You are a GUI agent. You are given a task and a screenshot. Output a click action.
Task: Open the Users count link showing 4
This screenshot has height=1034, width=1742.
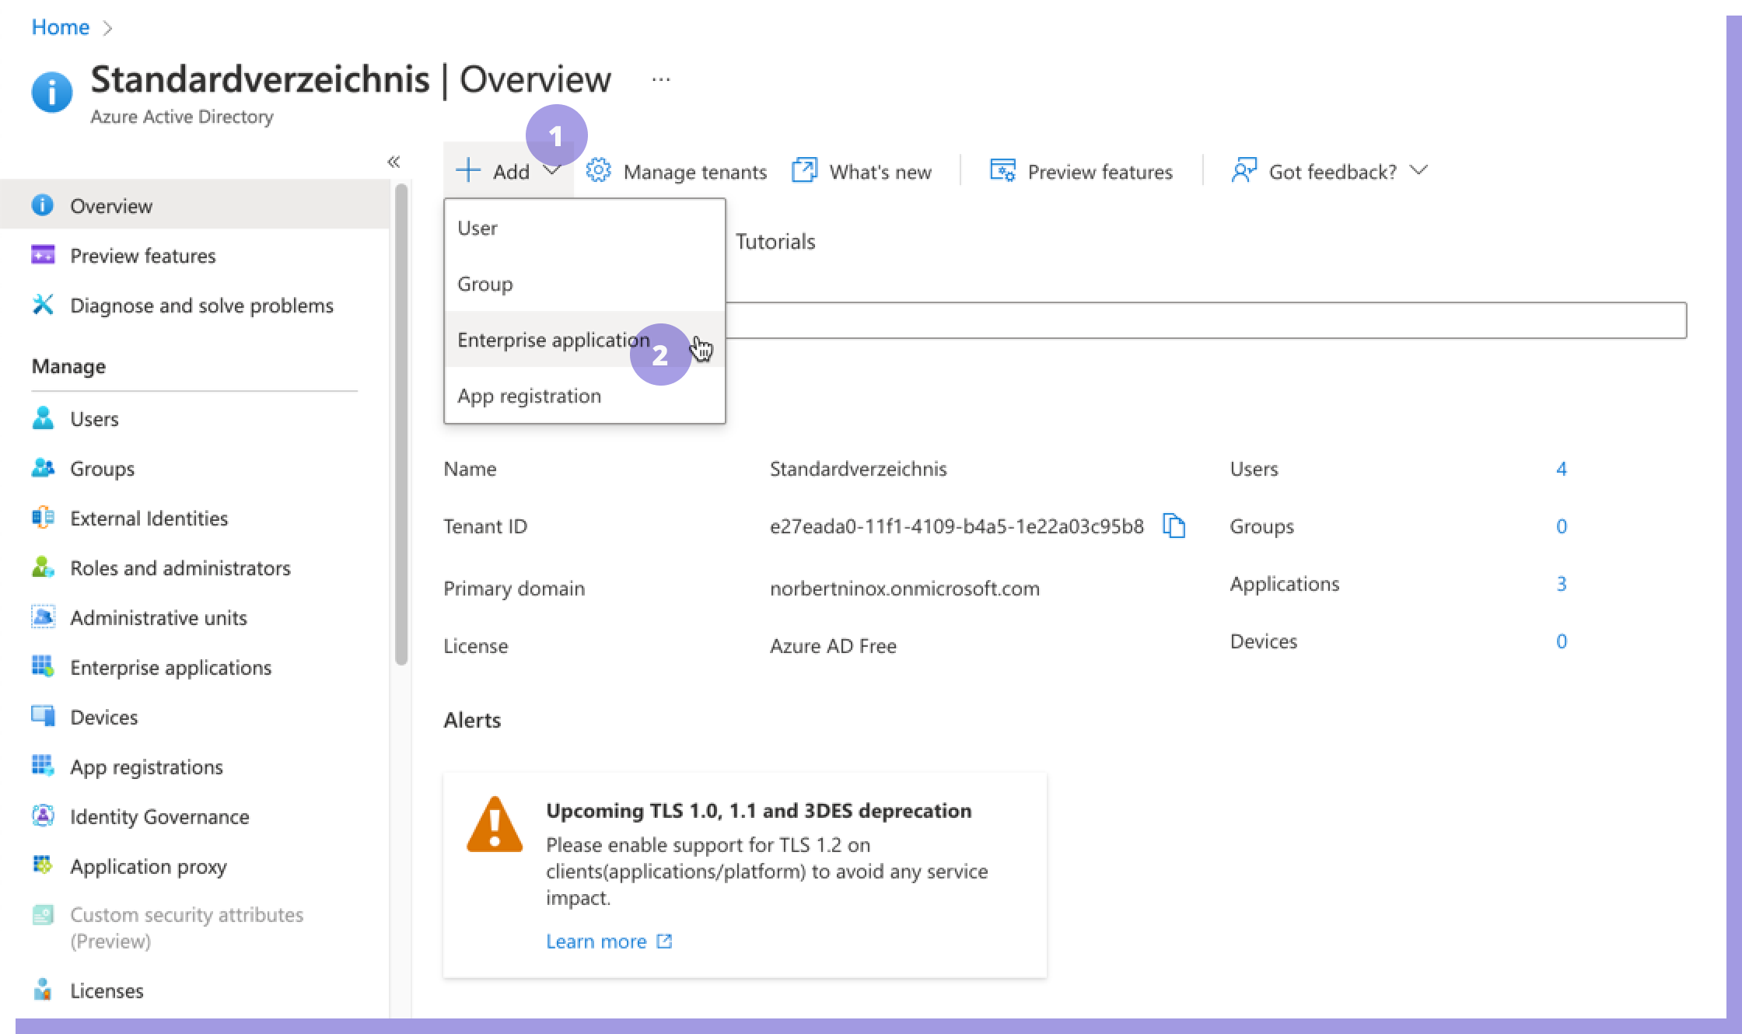tap(1561, 469)
